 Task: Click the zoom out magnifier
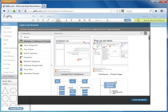pyautogui.click(x=90, y=20)
